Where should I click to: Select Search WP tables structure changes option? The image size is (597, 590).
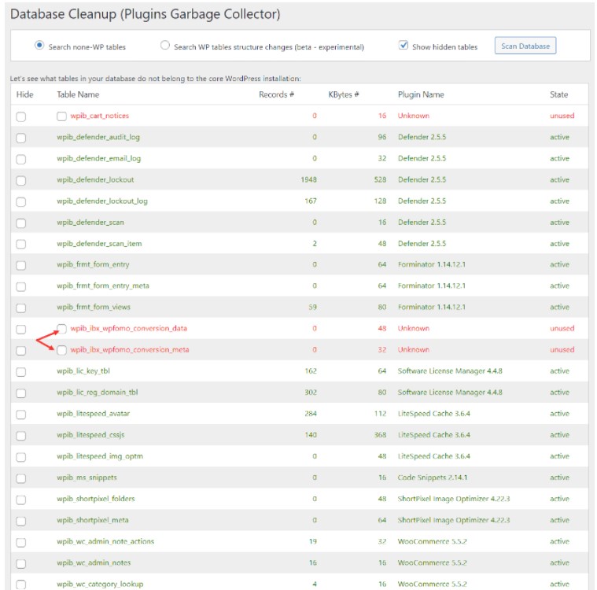pyautogui.click(x=164, y=46)
